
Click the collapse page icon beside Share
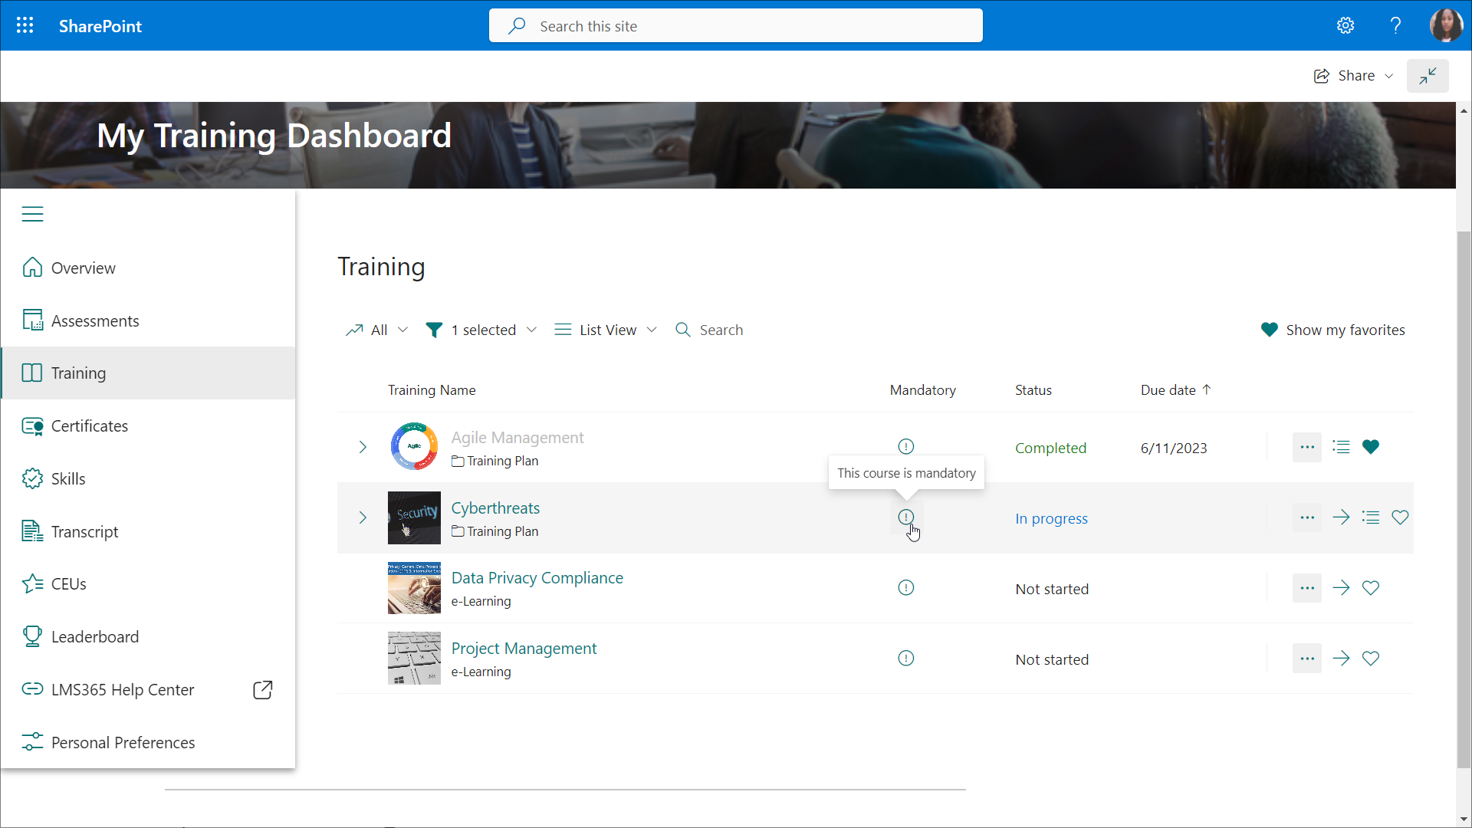tap(1427, 76)
